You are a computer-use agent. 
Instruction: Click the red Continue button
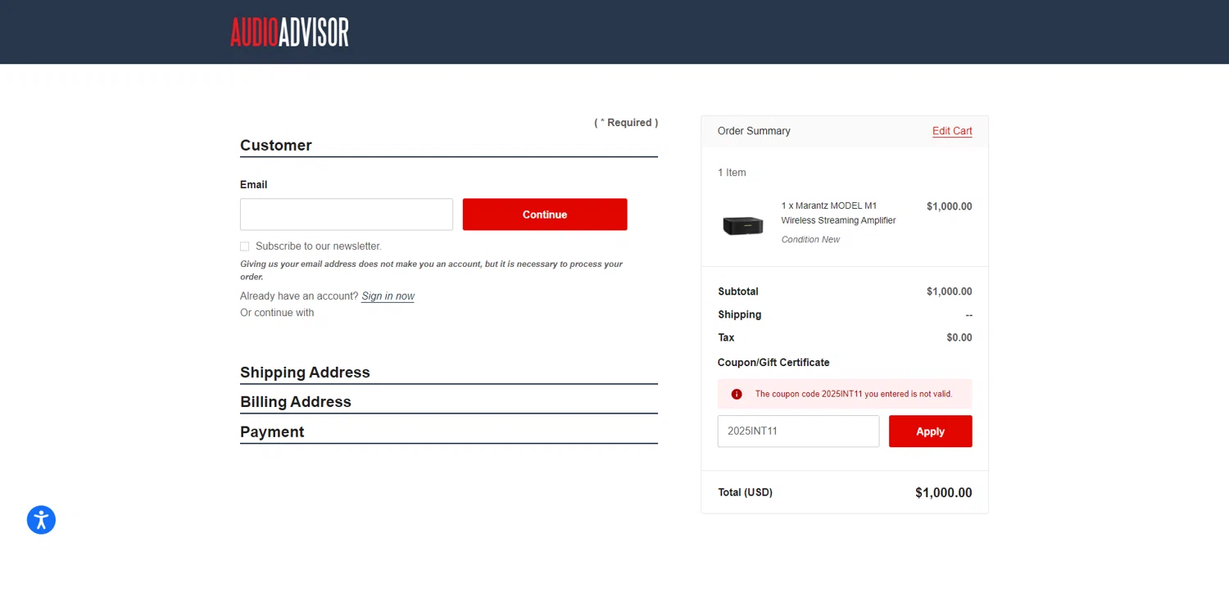(x=545, y=215)
